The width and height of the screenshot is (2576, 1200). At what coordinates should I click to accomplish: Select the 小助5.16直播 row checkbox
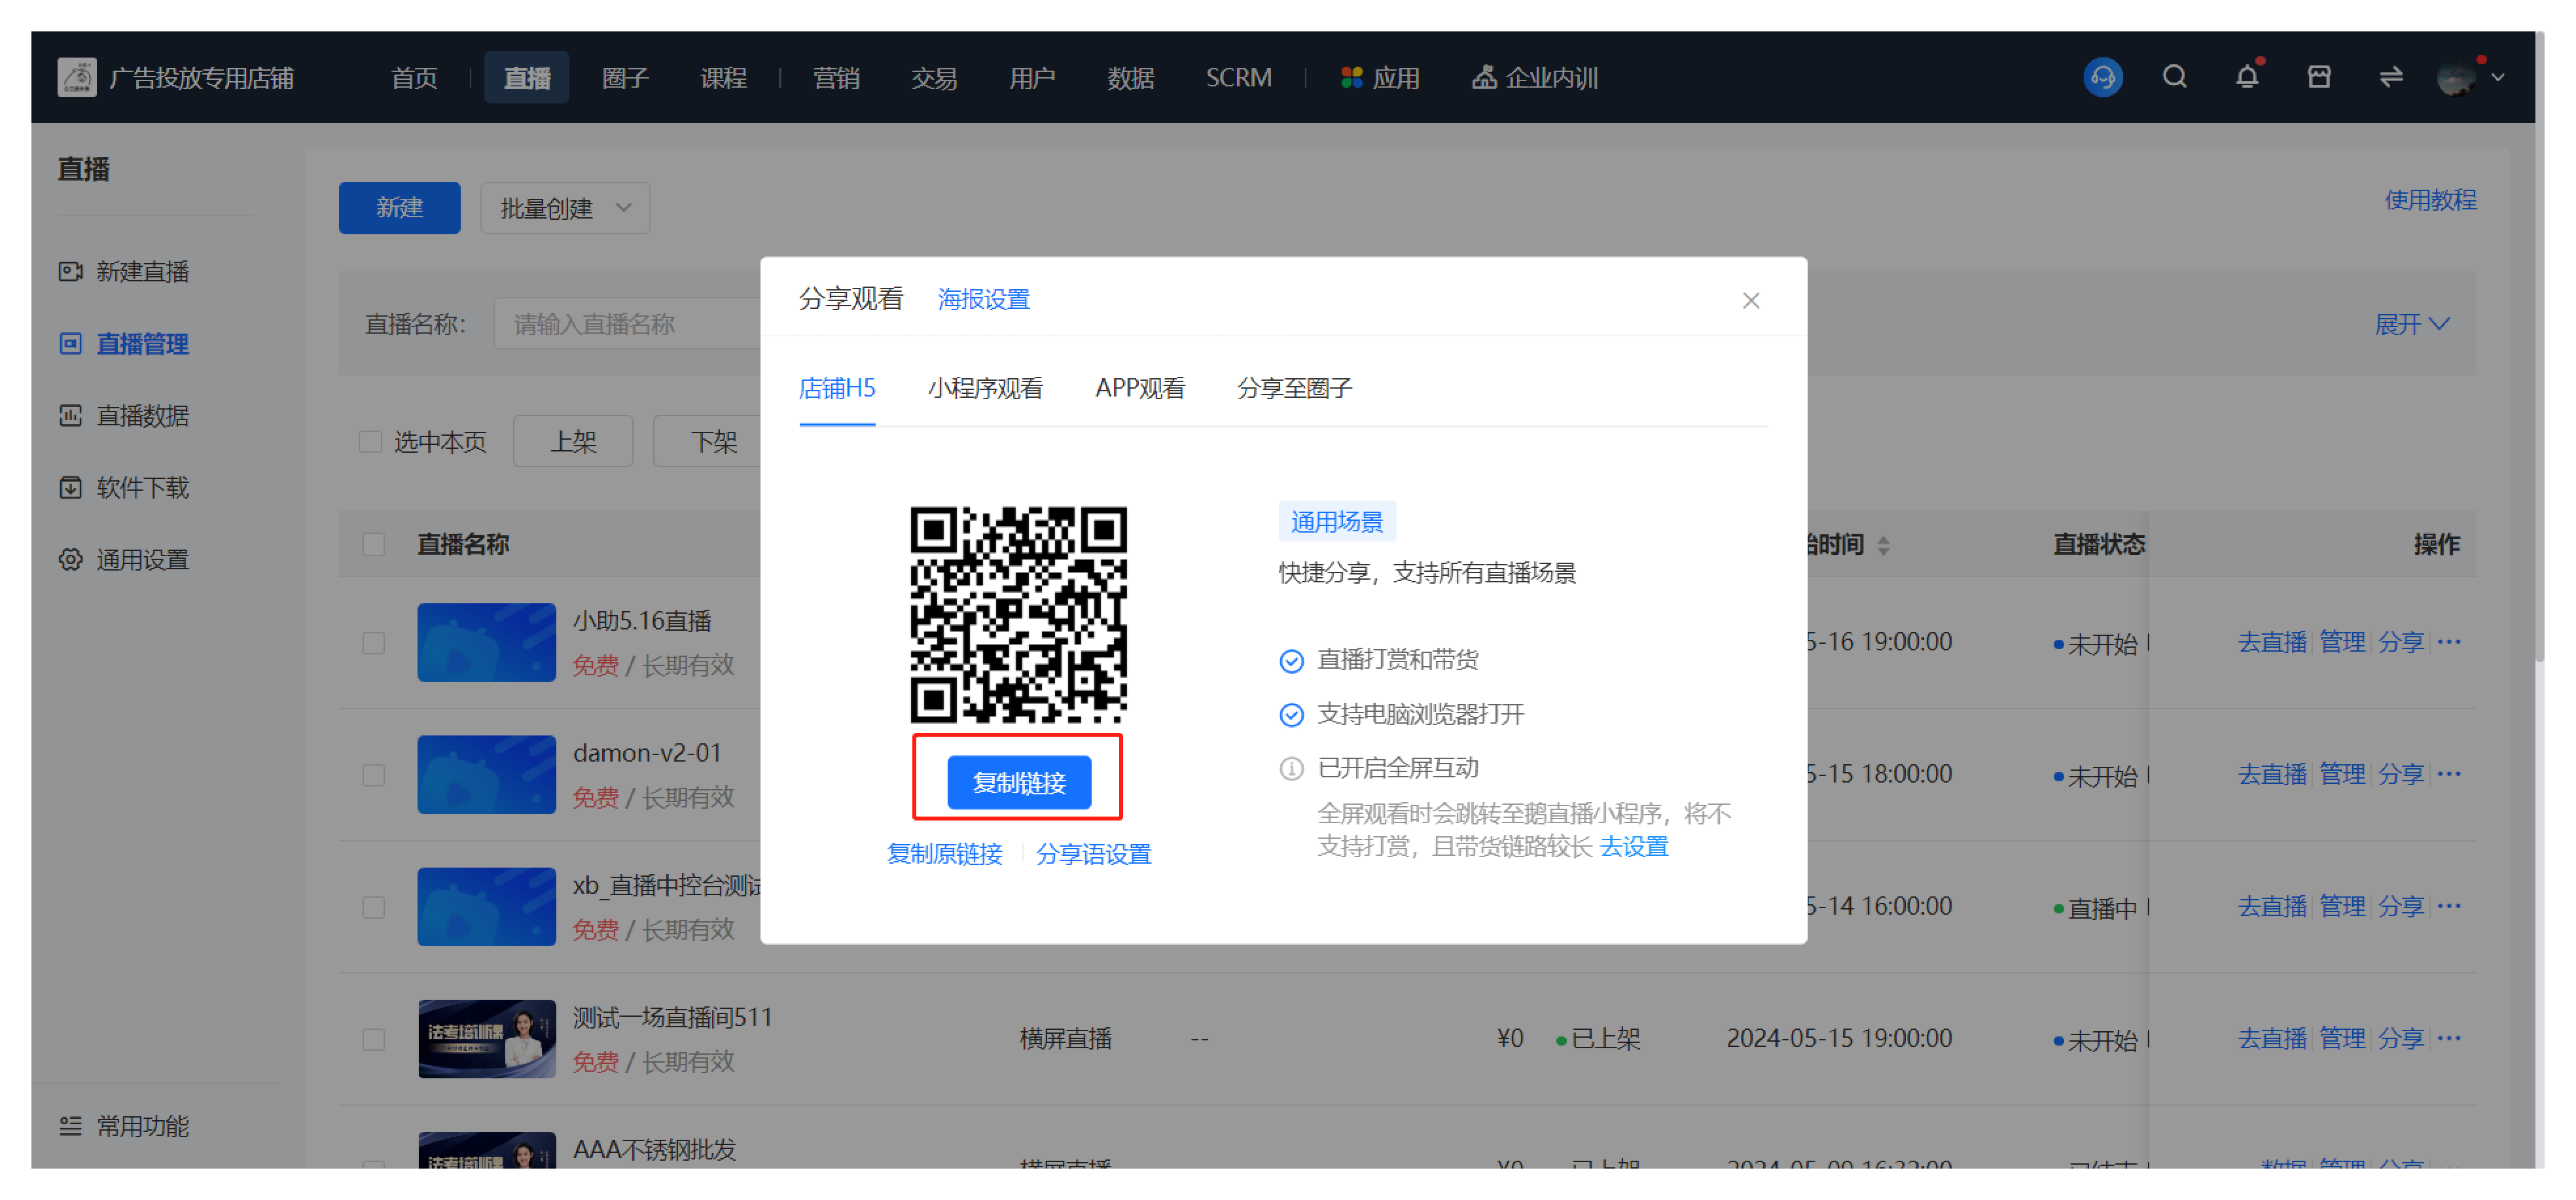pos(373,642)
